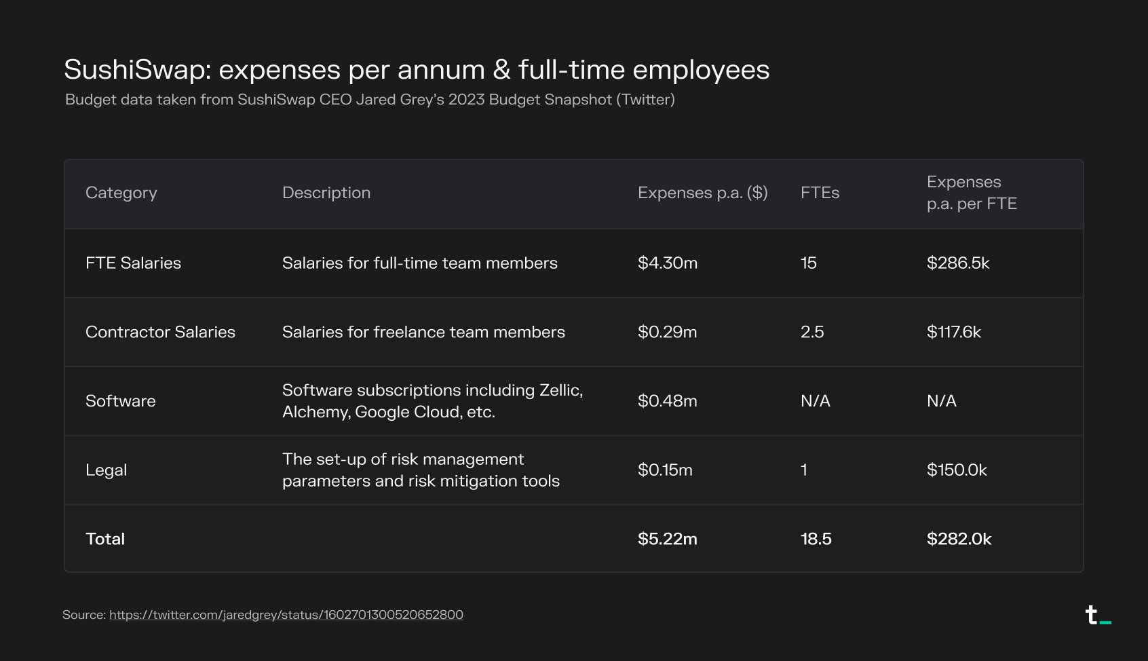The image size is (1148, 661).
Task: Click the '15' FTEs value
Action: click(x=809, y=263)
